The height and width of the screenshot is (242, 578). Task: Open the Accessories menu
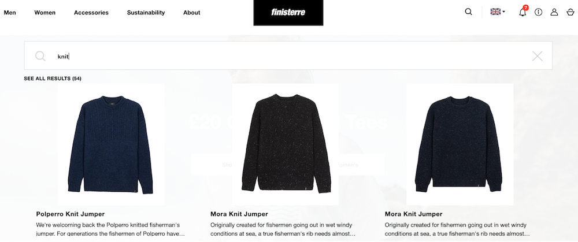click(91, 13)
